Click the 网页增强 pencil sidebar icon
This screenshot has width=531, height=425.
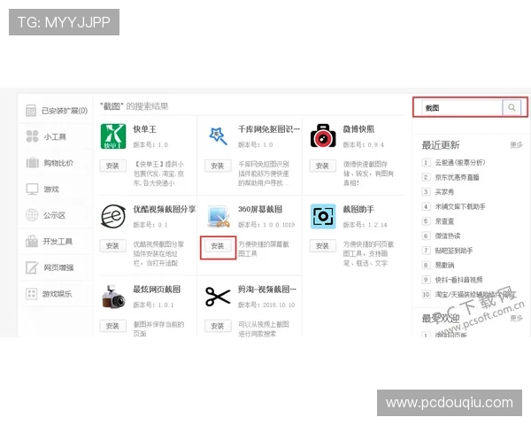(32, 267)
